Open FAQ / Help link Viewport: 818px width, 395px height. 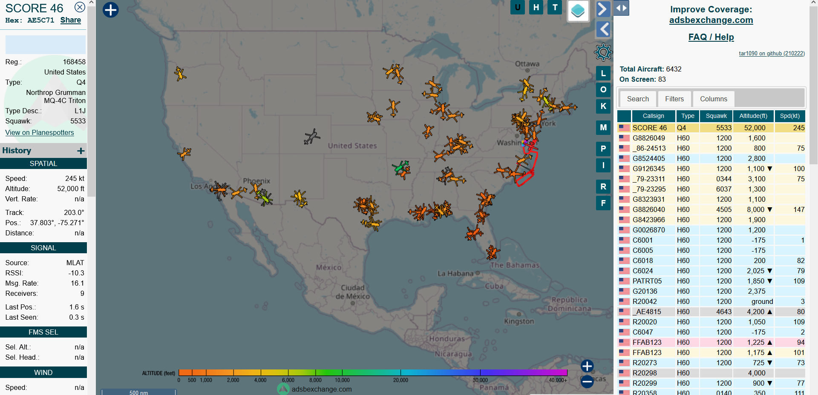(711, 37)
